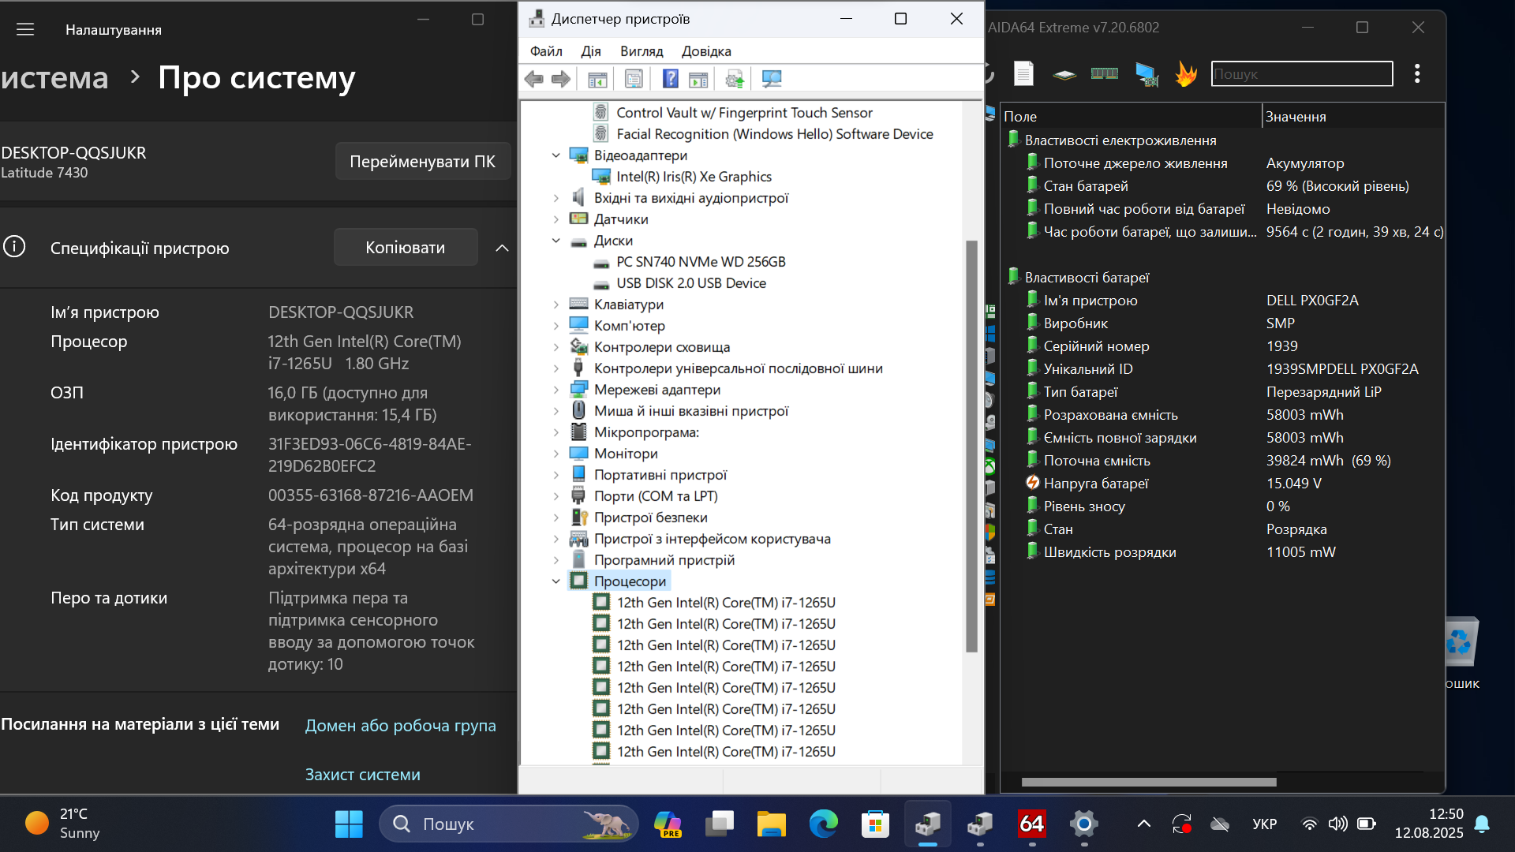Collapse Специфікації пристрою section chevron in Settings
The height and width of the screenshot is (852, 1515).
502,248
